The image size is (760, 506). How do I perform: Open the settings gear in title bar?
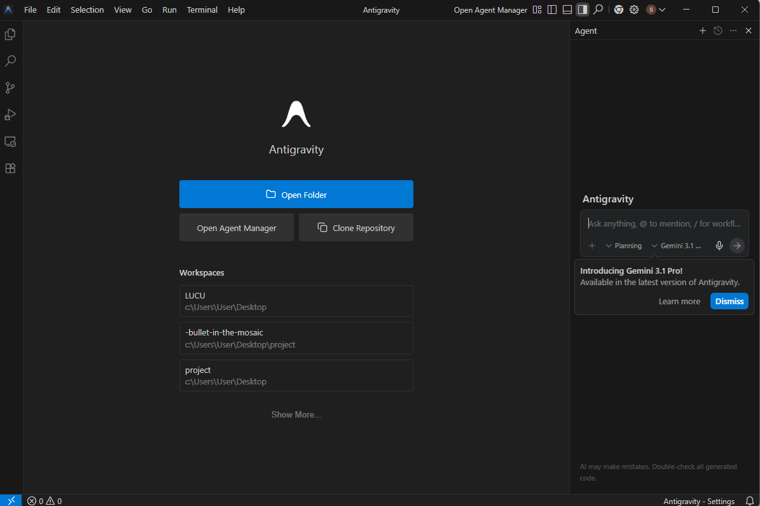pos(634,10)
